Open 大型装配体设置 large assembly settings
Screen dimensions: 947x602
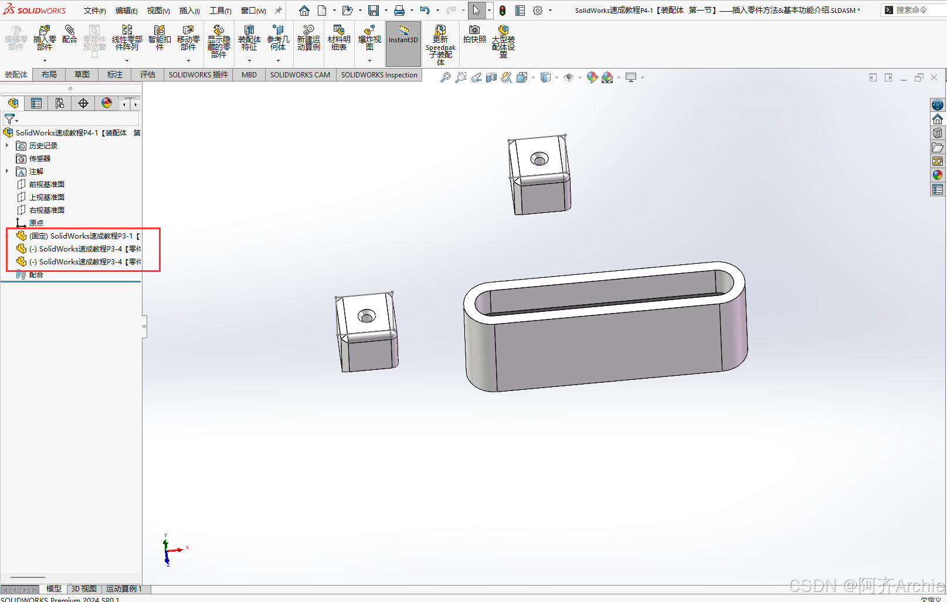[503, 42]
